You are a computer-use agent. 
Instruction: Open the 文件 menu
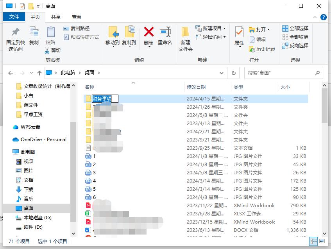[14, 16]
